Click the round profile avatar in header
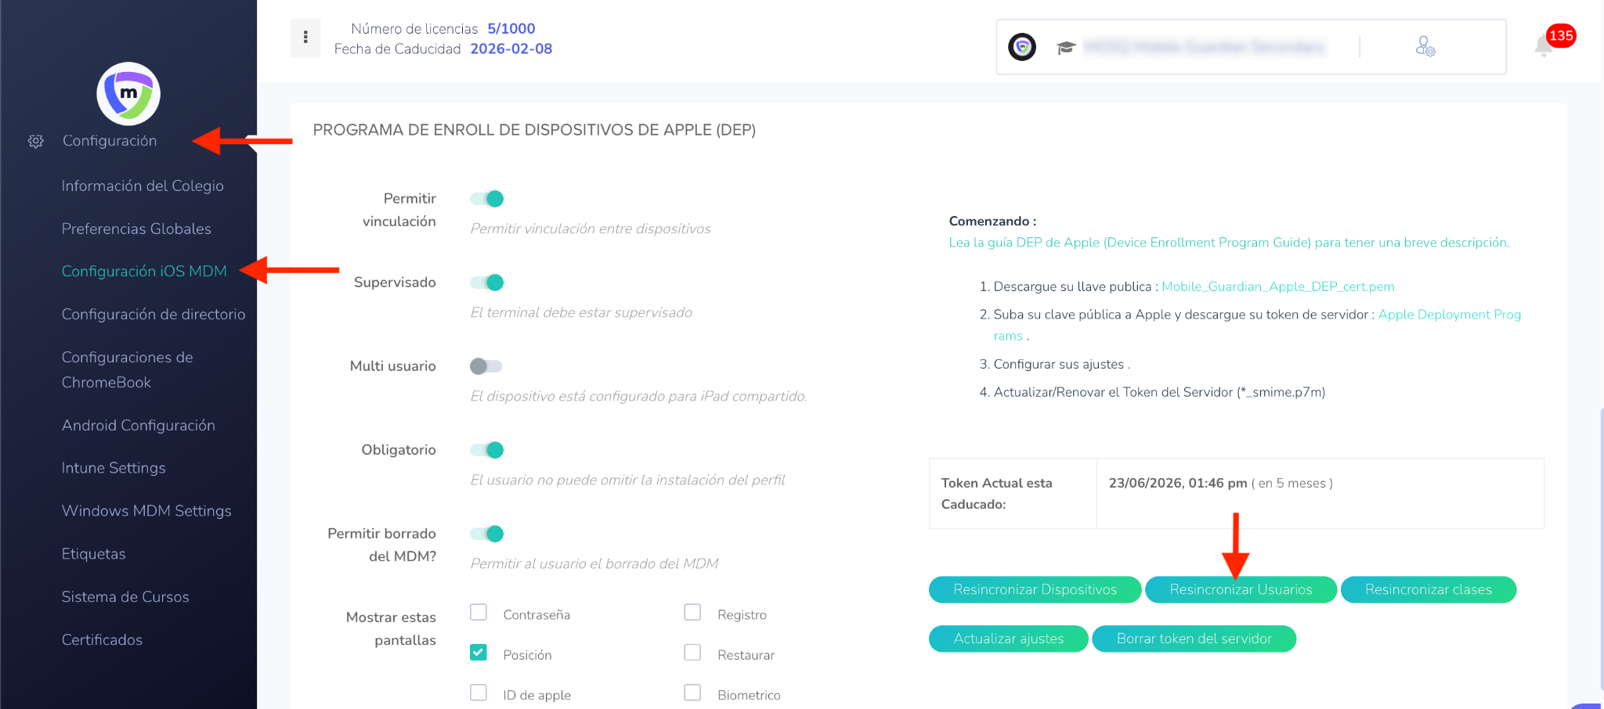Screen dimensions: 1604x709 click(x=1022, y=47)
